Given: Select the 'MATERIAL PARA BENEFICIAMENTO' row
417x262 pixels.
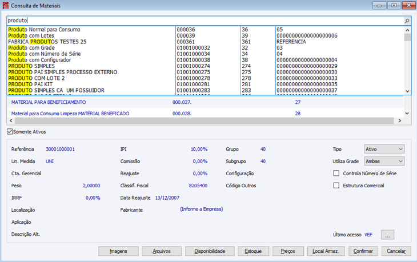Looking at the screenshot, I should click(205, 102).
